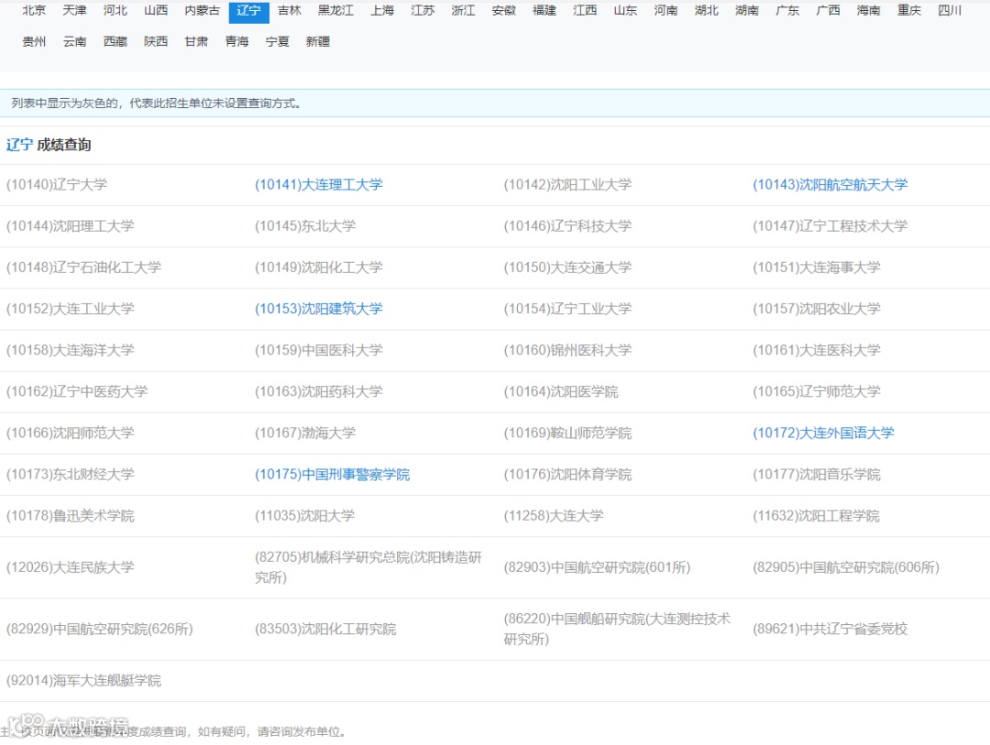
Task: Open the (10143)沈阳航空航天大学 link
Action: point(830,185)
